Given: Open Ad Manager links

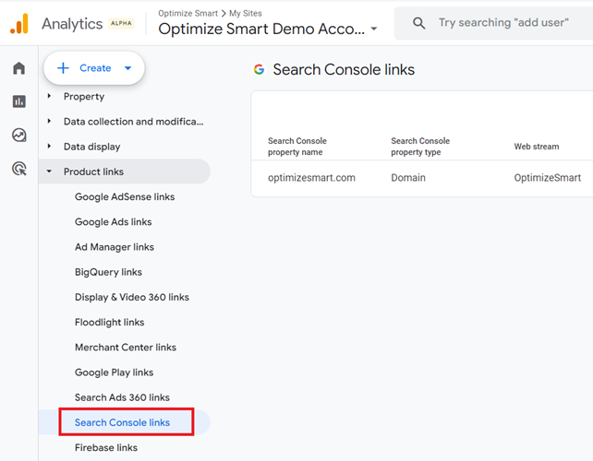Looking at the screenshot, I should click(x=115, y=247).
